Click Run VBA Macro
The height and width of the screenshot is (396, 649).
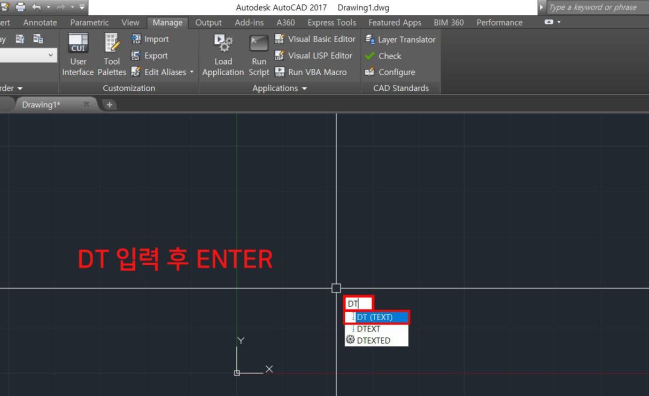tap(311, 72)
